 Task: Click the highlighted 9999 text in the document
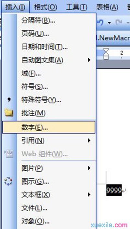click(x=114, y=190)
